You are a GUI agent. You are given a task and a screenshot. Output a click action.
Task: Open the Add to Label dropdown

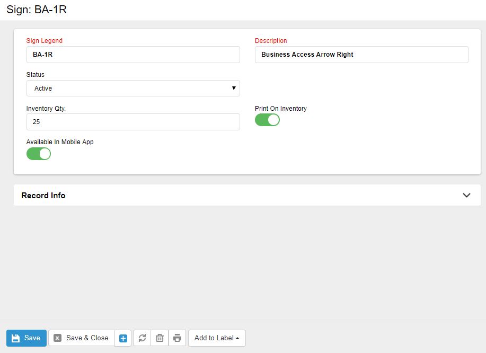pyautogui.click(x=217, y=338)
